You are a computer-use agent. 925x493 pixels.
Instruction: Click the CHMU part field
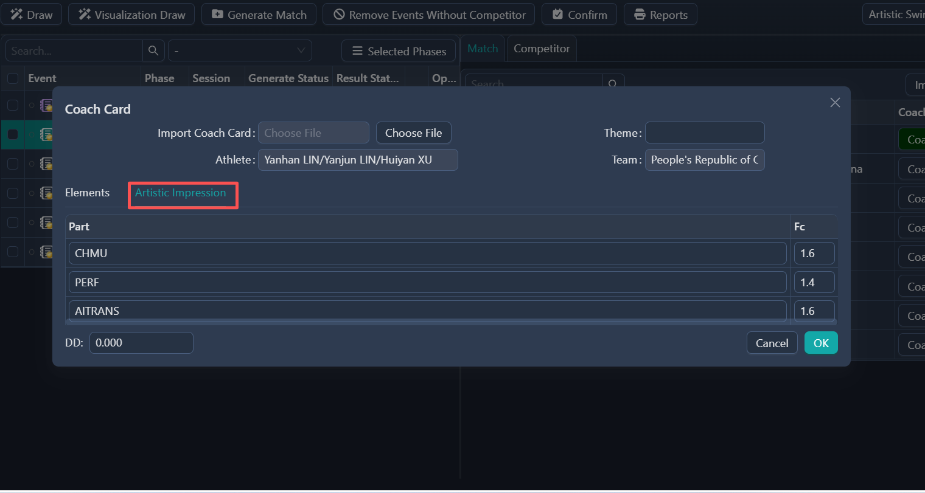coord(427,253)
